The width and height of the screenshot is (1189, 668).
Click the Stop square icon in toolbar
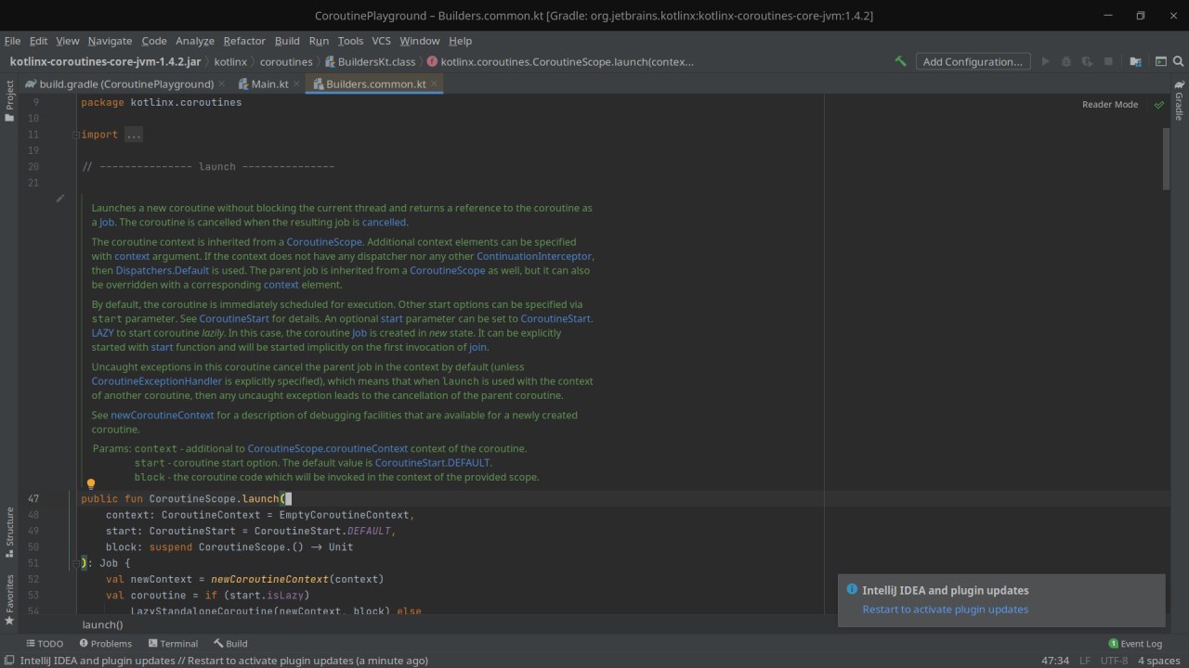point(1108,61)
